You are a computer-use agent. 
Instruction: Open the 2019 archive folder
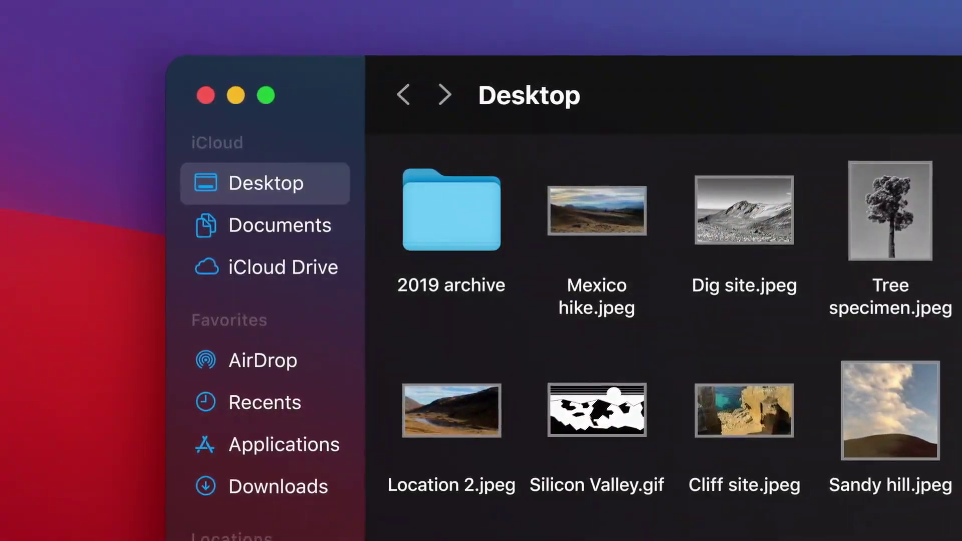point(450,210)
